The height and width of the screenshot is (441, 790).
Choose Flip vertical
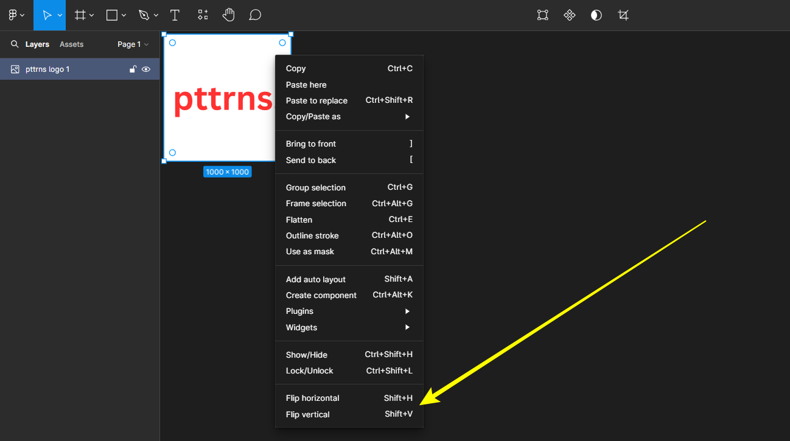[x=349, y=414]
